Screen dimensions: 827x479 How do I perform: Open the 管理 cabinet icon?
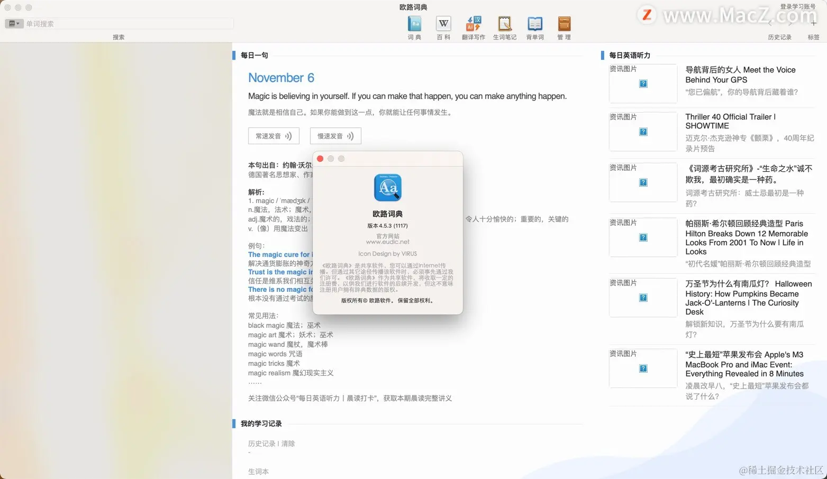tap(564, 24)
